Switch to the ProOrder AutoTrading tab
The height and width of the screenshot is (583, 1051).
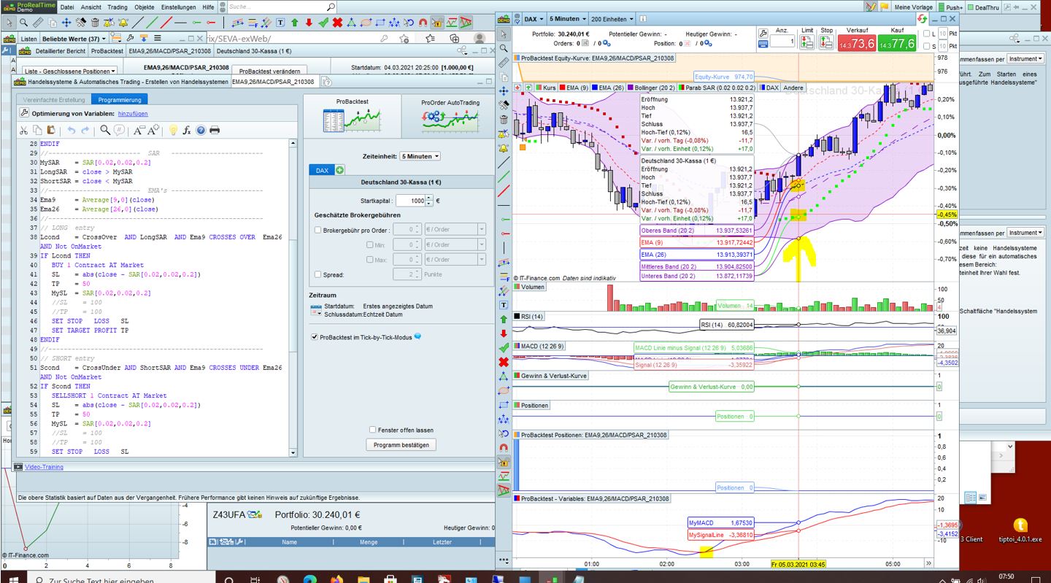coord(450,116)
